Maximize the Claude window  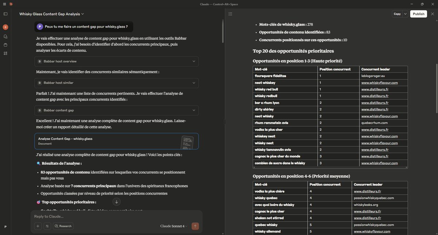pos(422,4)
